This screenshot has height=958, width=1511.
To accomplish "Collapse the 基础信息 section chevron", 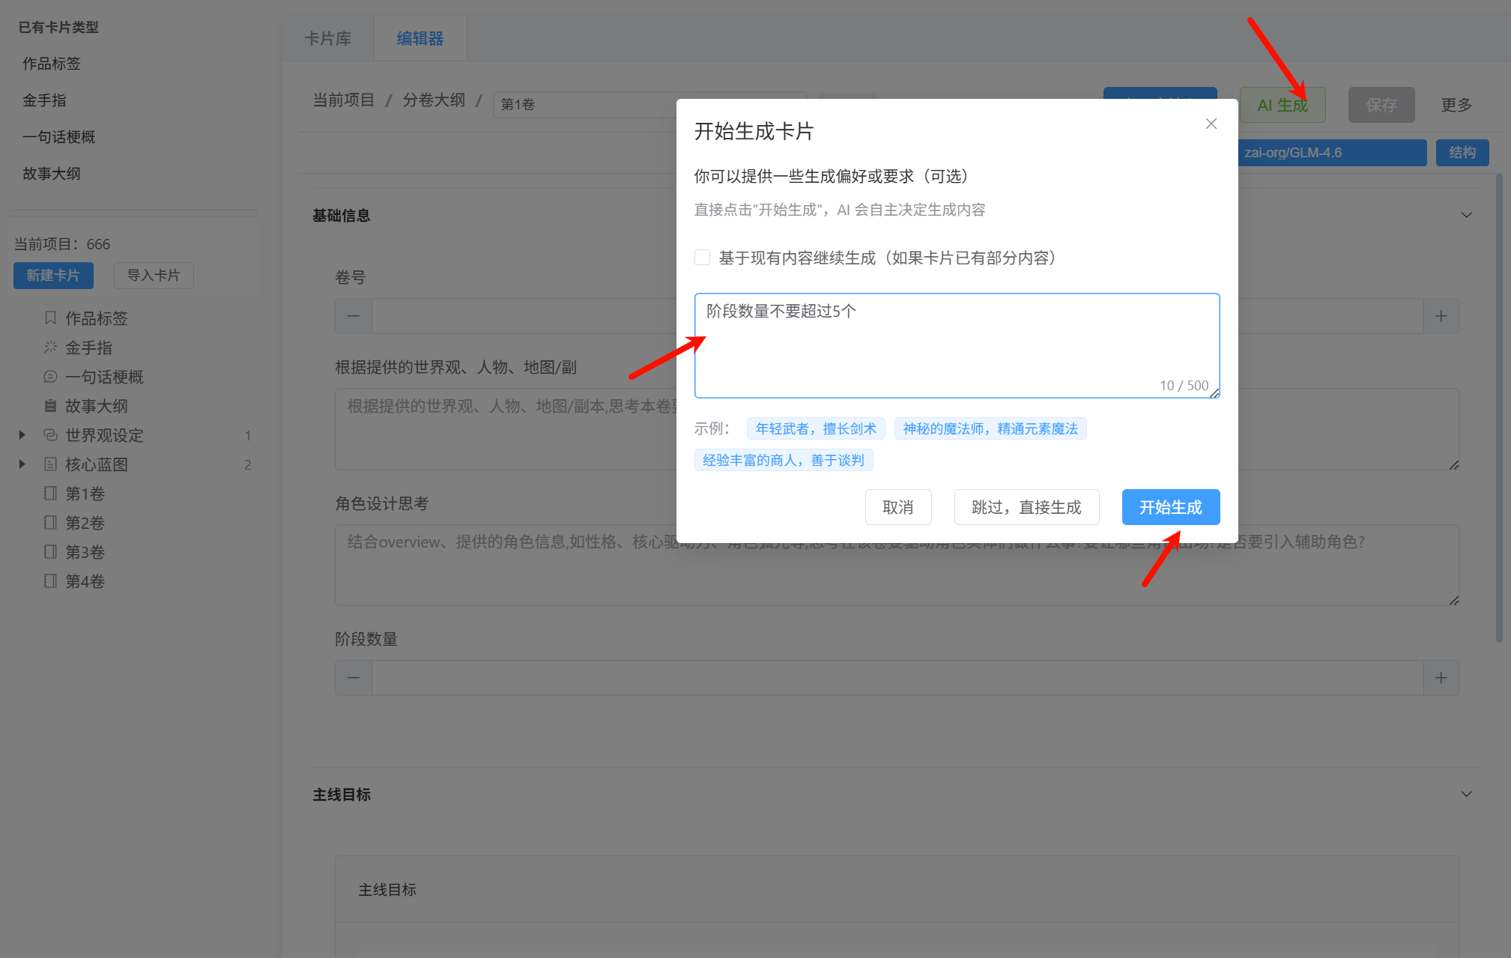I will (1466, 216).
